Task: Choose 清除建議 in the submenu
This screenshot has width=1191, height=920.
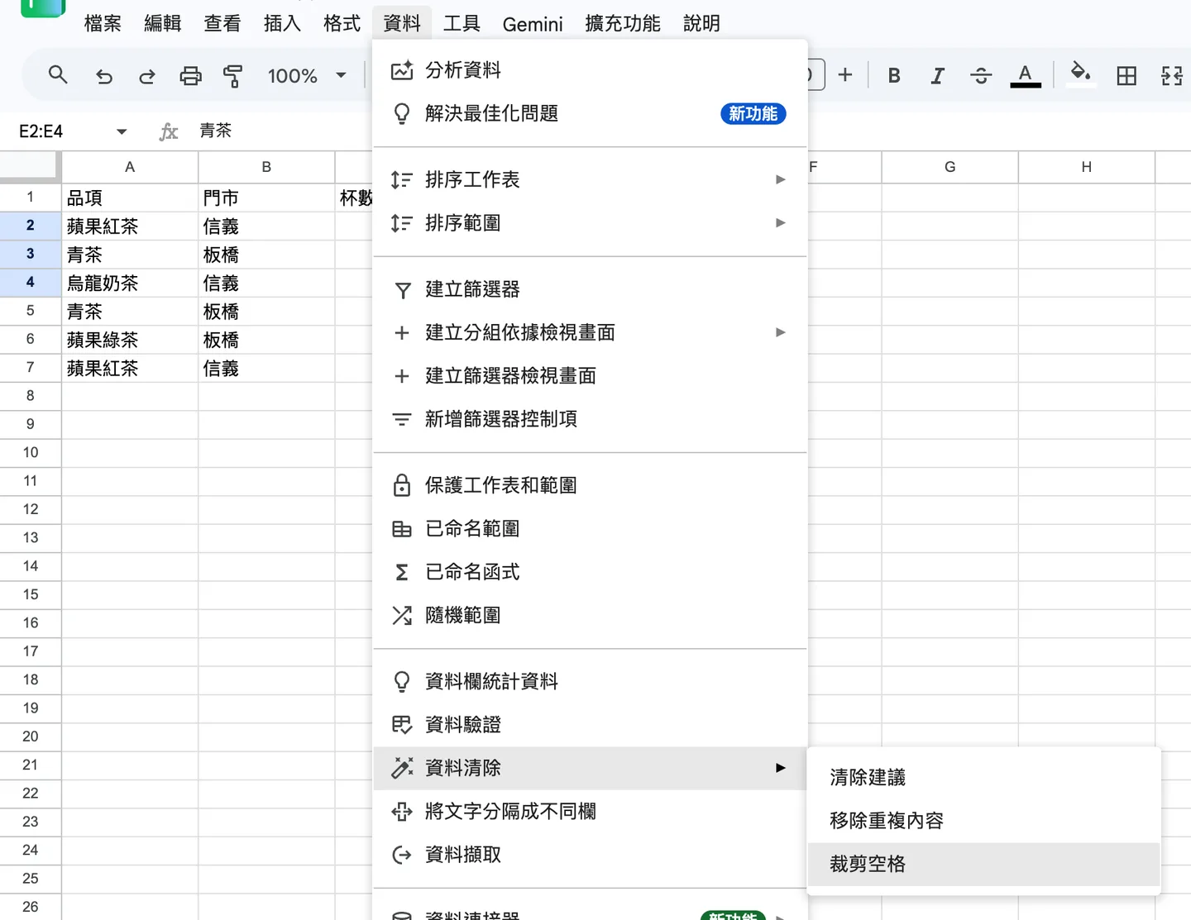Action: (x=983, y=777)
